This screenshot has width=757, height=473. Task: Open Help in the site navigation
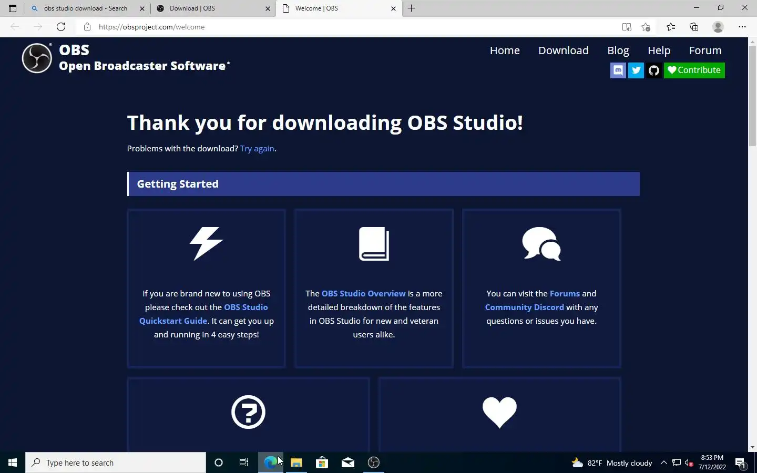point(659,50)
